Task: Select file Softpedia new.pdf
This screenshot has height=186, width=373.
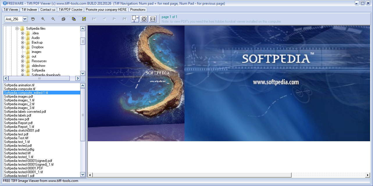Action: pyautogui.click(x=17, y=119)
